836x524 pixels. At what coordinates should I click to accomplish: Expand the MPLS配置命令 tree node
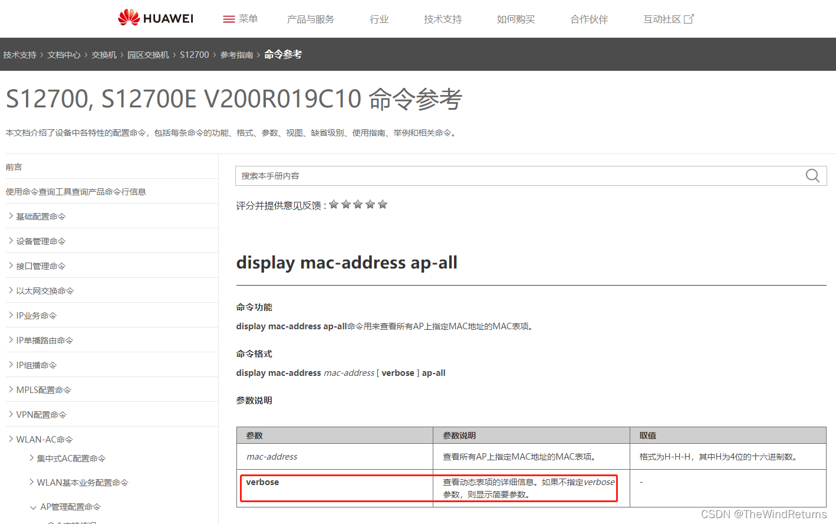[11, 389]
